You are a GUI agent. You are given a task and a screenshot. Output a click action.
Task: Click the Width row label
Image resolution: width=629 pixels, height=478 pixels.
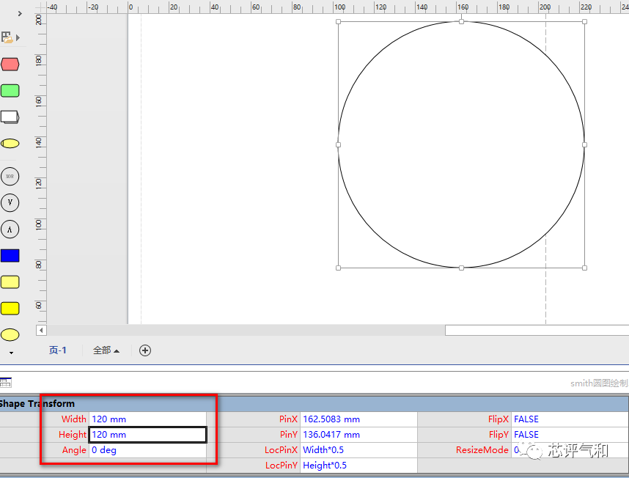pyautogui.click(x=74, y=419)
